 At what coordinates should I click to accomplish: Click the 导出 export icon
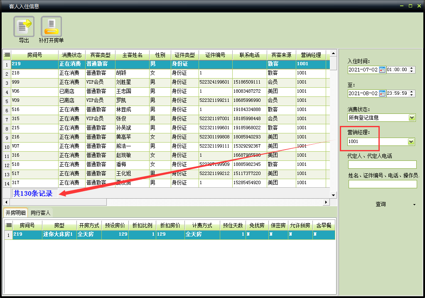[24, 26]
